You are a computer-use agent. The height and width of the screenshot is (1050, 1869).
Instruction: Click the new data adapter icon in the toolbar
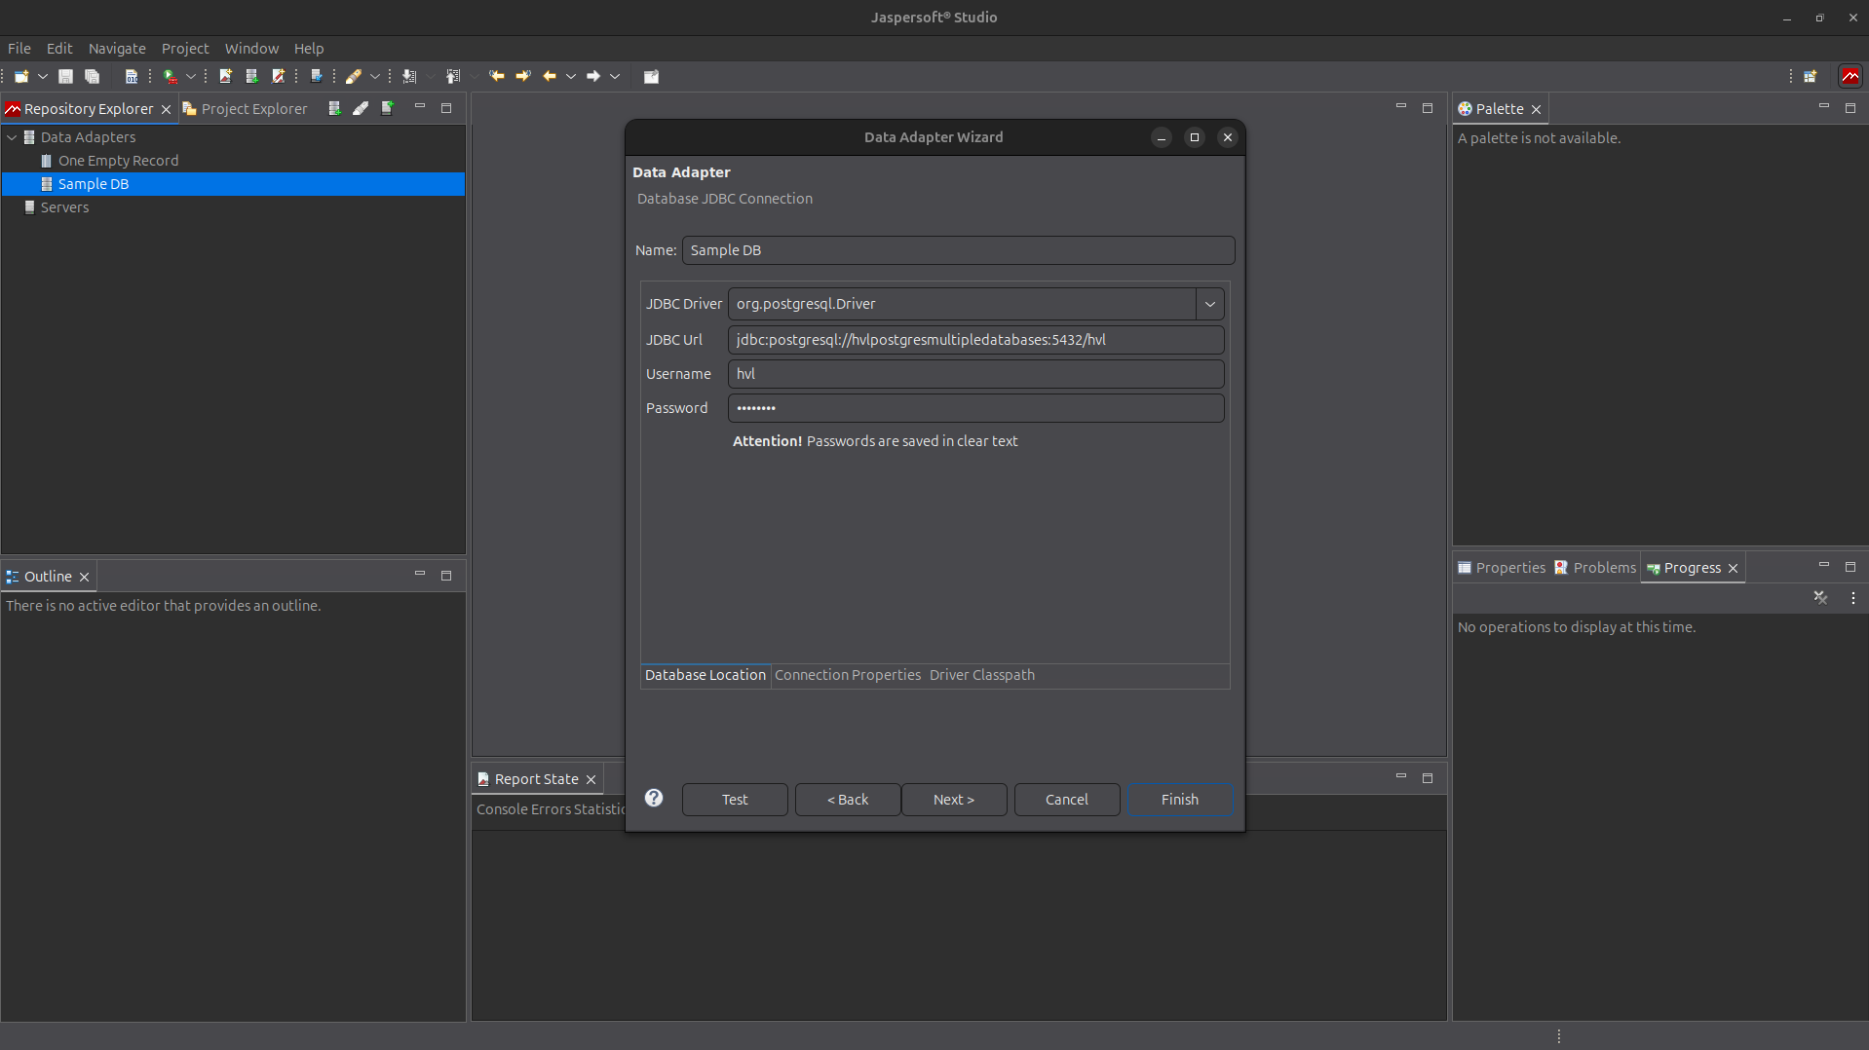click(x=251, y=76)
